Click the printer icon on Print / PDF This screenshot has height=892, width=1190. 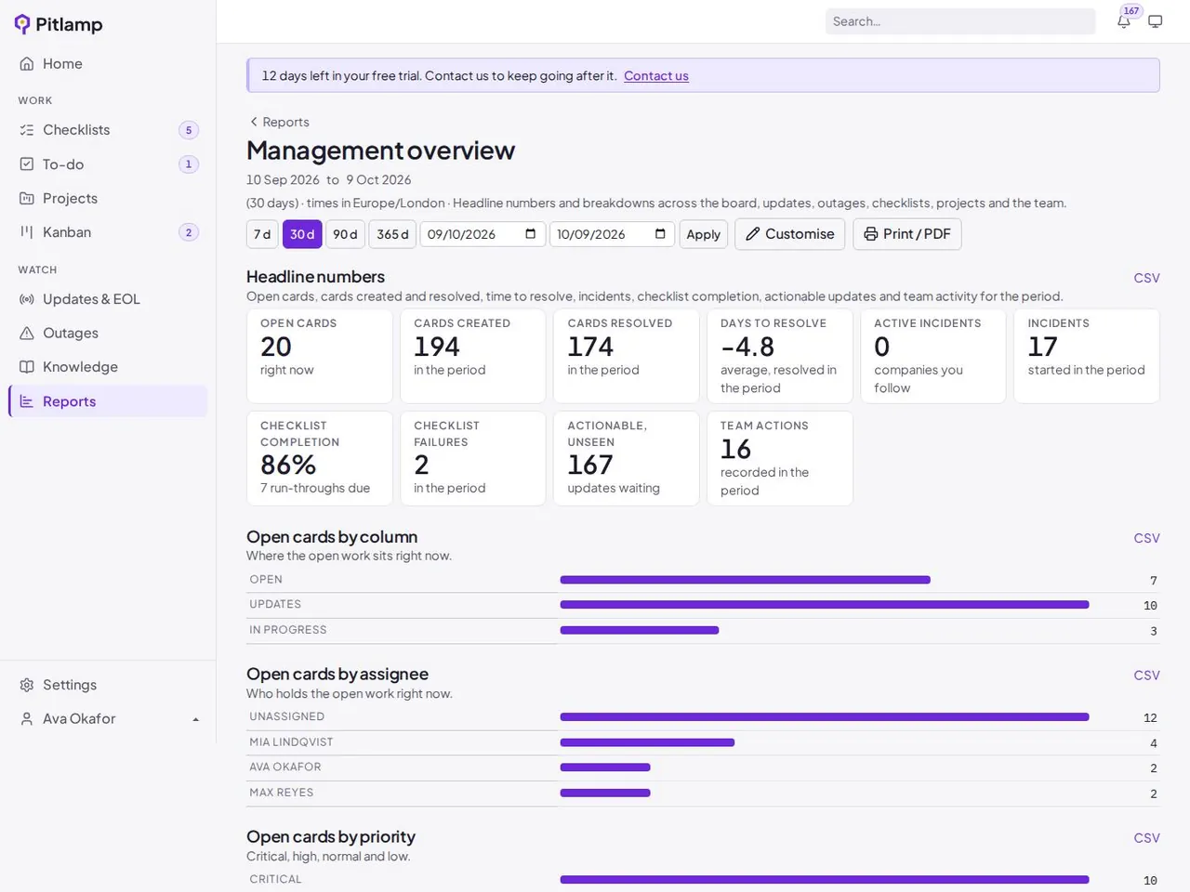(871, 234)
